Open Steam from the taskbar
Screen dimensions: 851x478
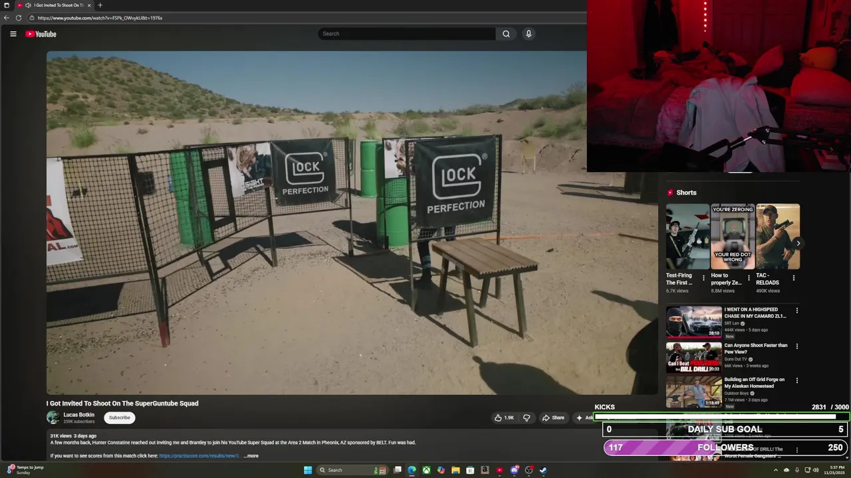(543, 470)
